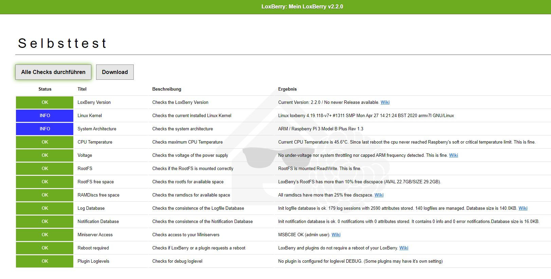The width and height of the screenshot is (551, 279).
Task: Open Wiki link for Miniserver Access
Action: click(336, 235)
